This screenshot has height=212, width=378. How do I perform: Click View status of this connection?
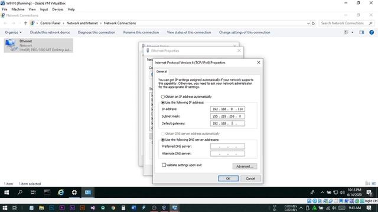189,32
